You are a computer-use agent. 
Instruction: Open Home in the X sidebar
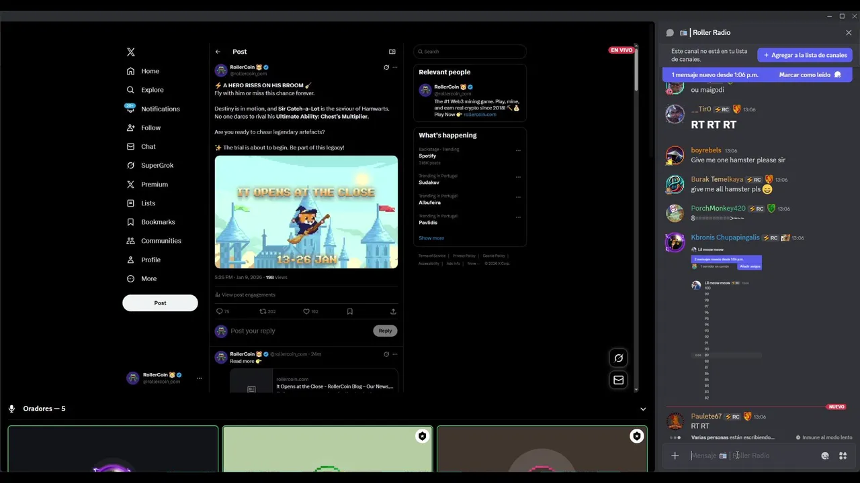tap(143, 71)
